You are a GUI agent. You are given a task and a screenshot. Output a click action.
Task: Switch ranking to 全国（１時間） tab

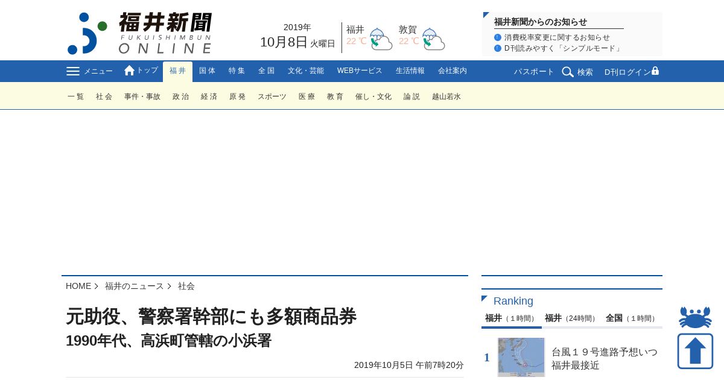632,318
